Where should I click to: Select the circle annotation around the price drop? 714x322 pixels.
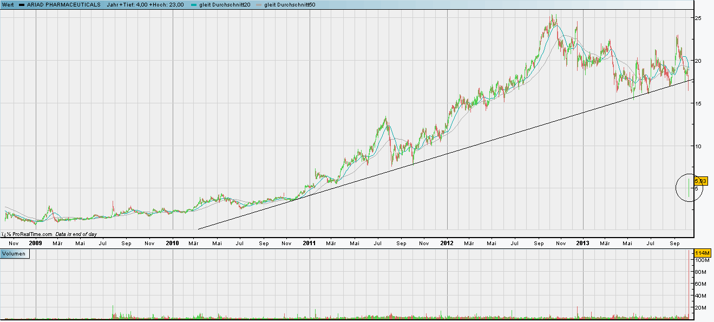tap(690, 188)
